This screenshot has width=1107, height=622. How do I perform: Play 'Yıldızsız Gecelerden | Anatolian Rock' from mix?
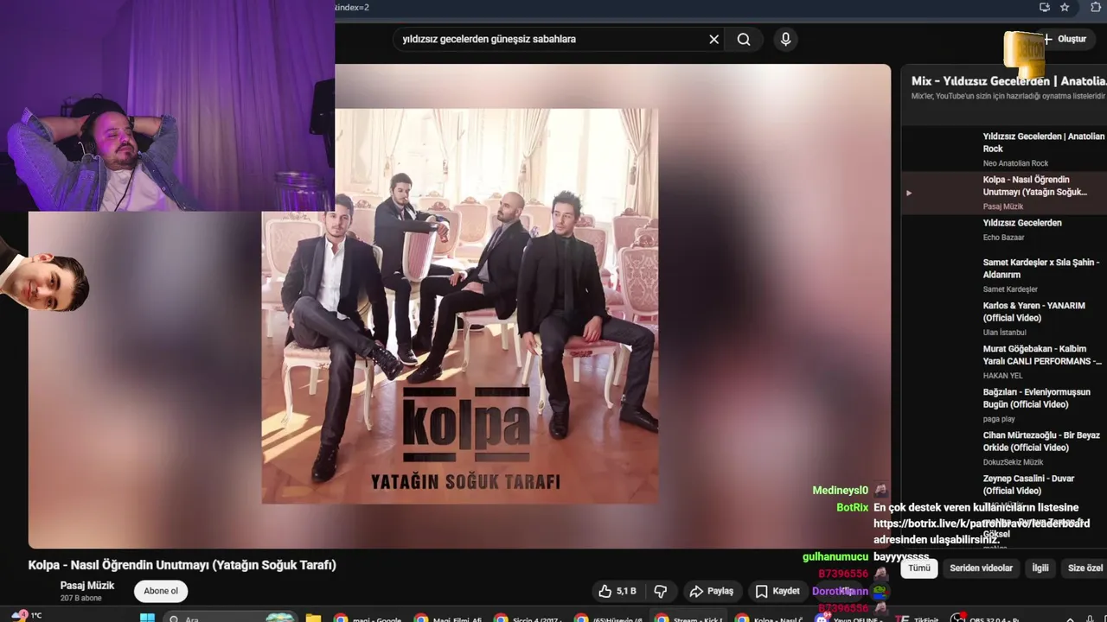1004,149
